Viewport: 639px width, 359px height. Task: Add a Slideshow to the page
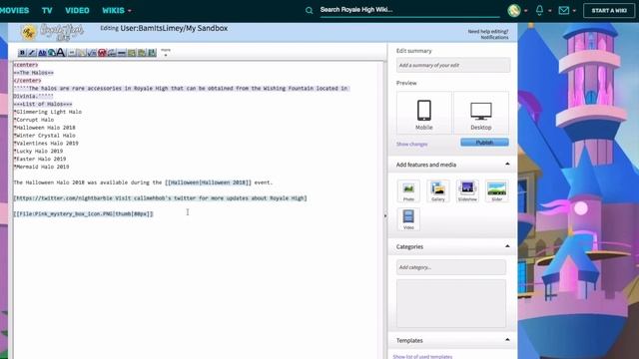(x=467, y=190)
